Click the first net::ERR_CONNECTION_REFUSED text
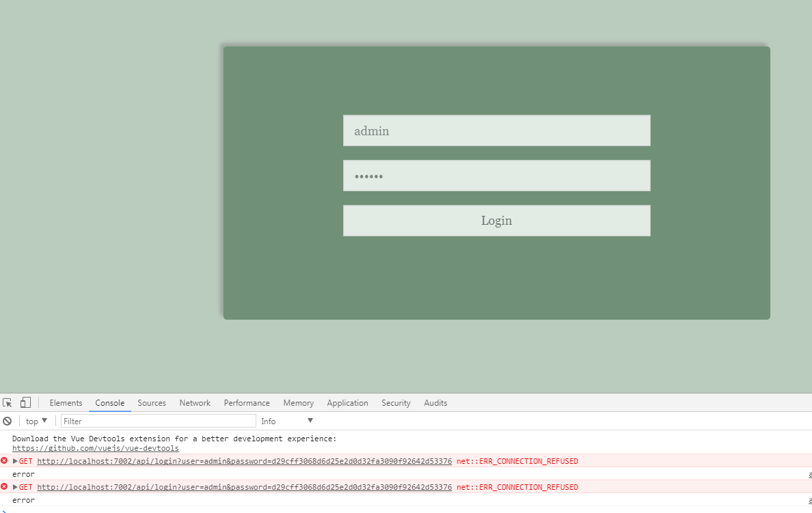This screenshot has height=513, width=812. point(517,460)
